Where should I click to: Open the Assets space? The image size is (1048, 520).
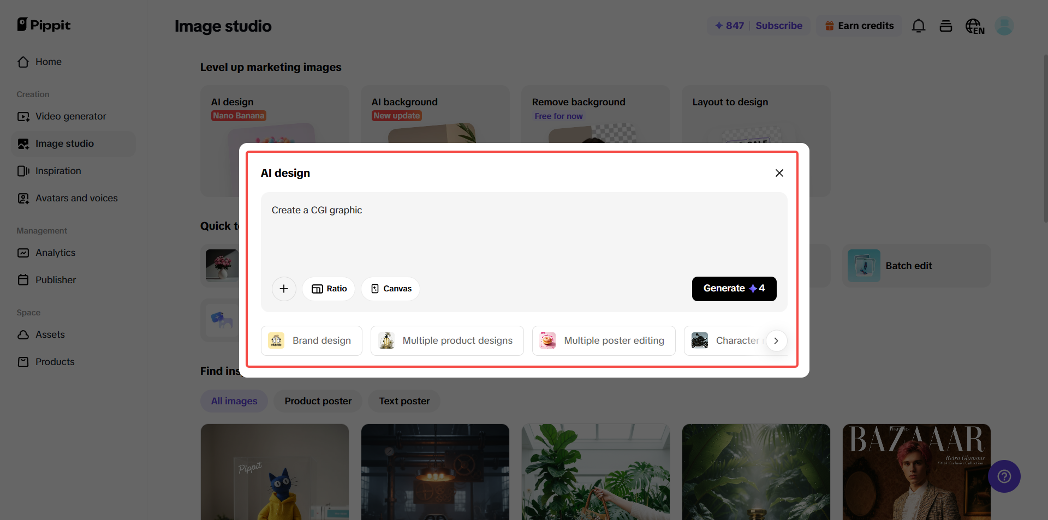coord(50,334)
